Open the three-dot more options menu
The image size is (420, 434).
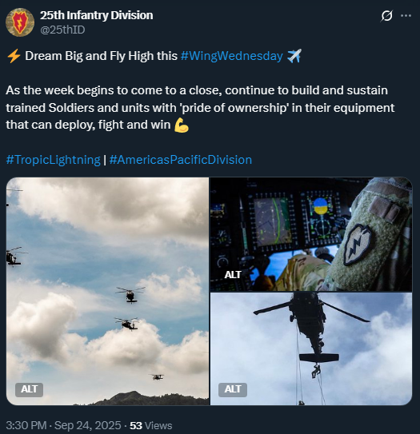[x=406, y=16]
